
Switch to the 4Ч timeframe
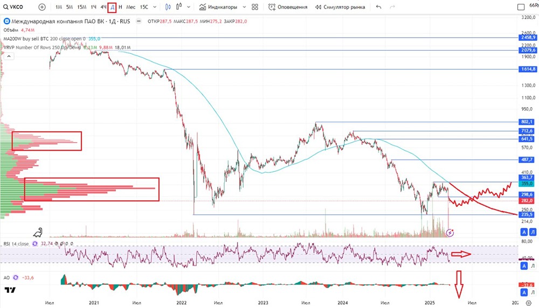(x=103, y=7)
